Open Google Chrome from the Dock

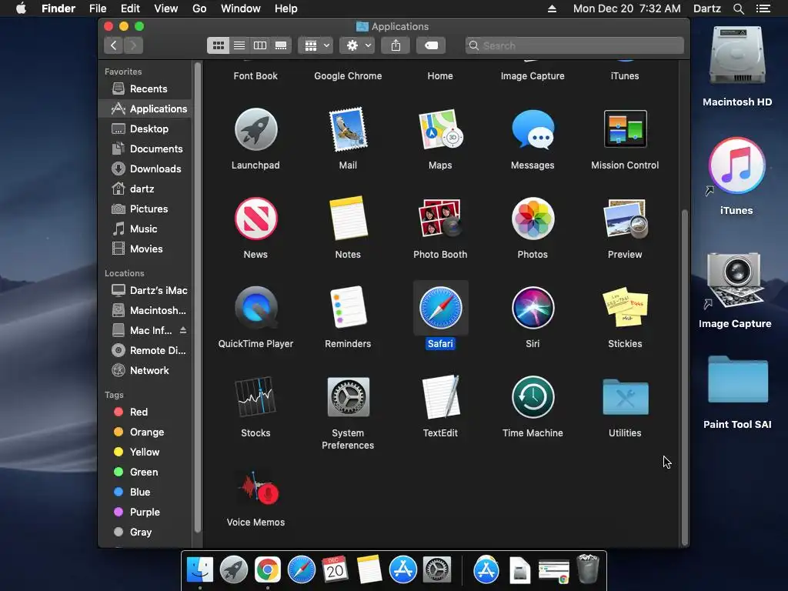(x=267, y=570)
